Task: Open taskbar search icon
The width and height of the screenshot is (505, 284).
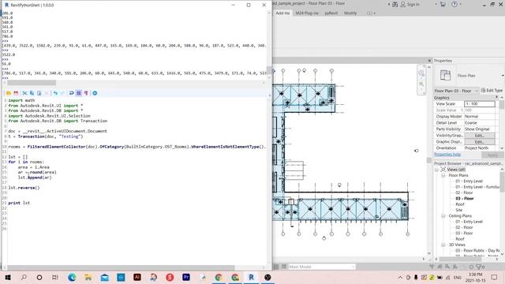Action: 24,278
